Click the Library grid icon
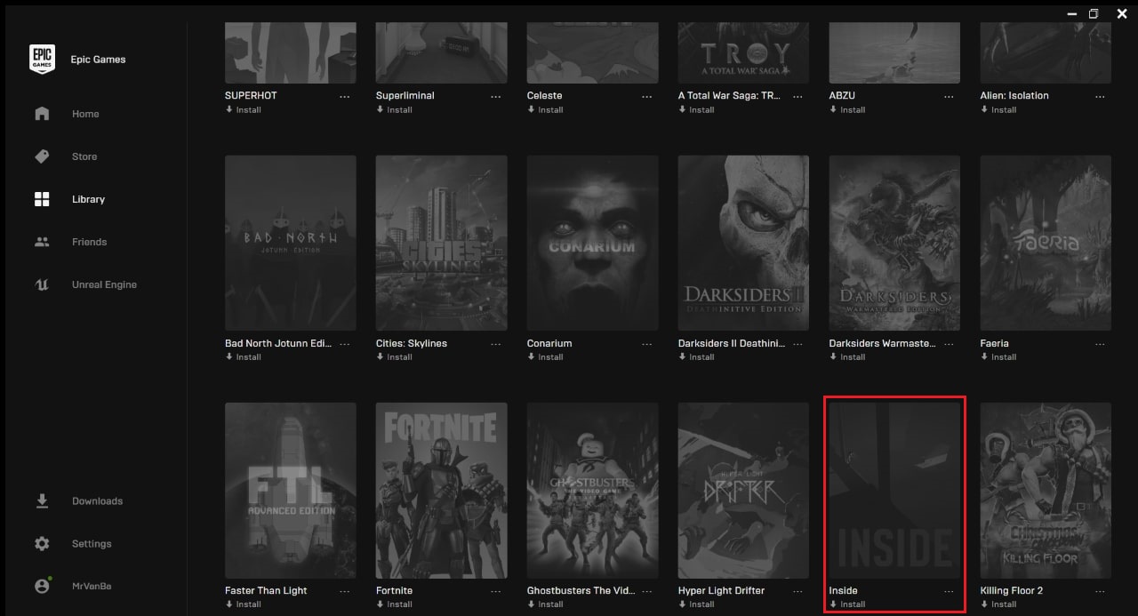 coord(42,199)
